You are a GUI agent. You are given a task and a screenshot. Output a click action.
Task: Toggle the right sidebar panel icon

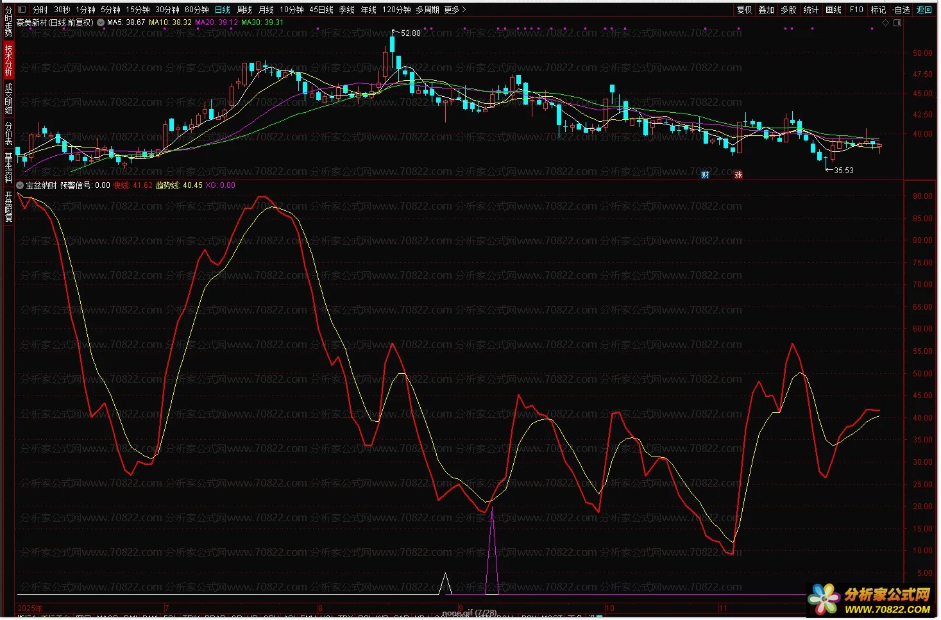(897, 23)
